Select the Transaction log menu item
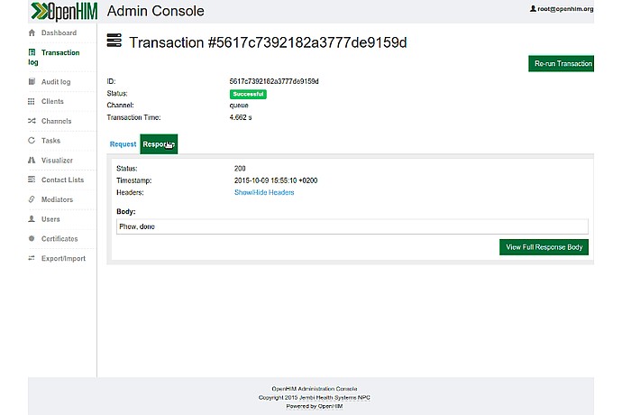This screenshot has width=622, height=415. (53, 57)
